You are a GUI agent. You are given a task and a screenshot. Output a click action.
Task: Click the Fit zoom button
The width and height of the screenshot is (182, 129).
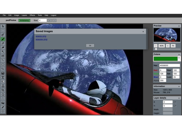(173, 46)
